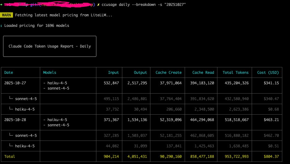This screenshot has height=164, width=290.
Task: Click total tokens value 435,204,326
Action: [x=237, y=83]
